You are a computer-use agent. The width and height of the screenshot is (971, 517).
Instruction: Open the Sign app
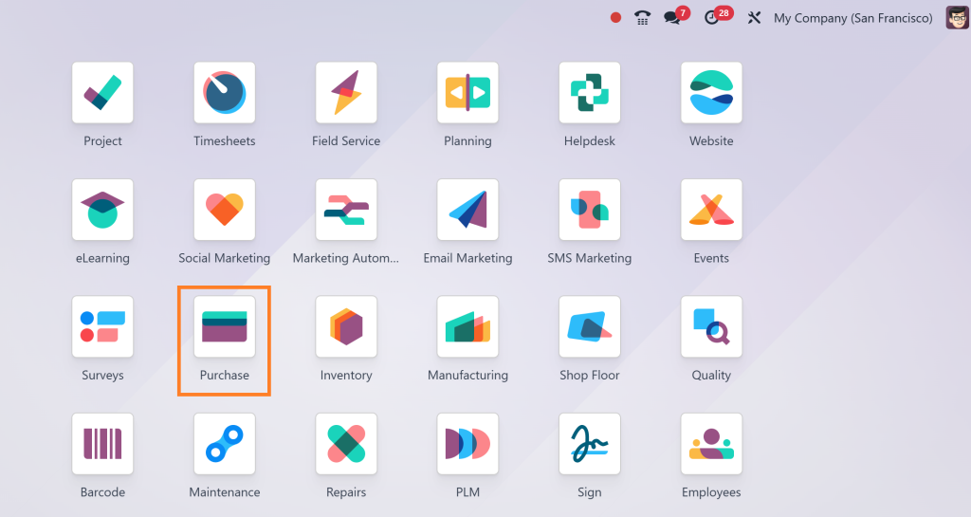coord(590,444)
